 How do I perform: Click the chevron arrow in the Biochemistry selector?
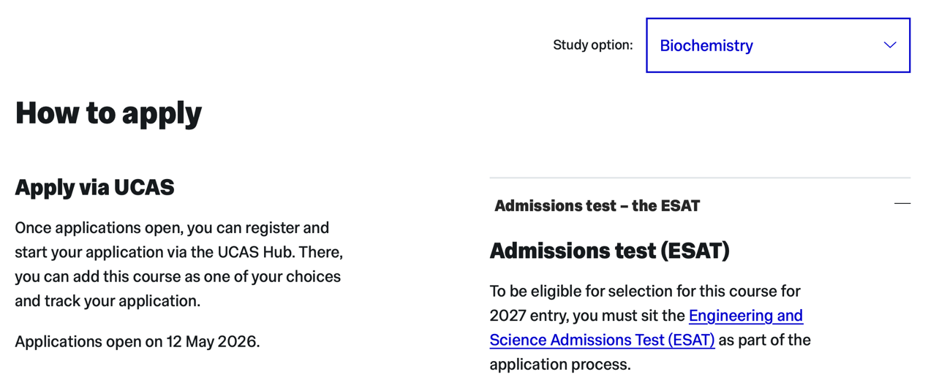(x=889, y=45)
